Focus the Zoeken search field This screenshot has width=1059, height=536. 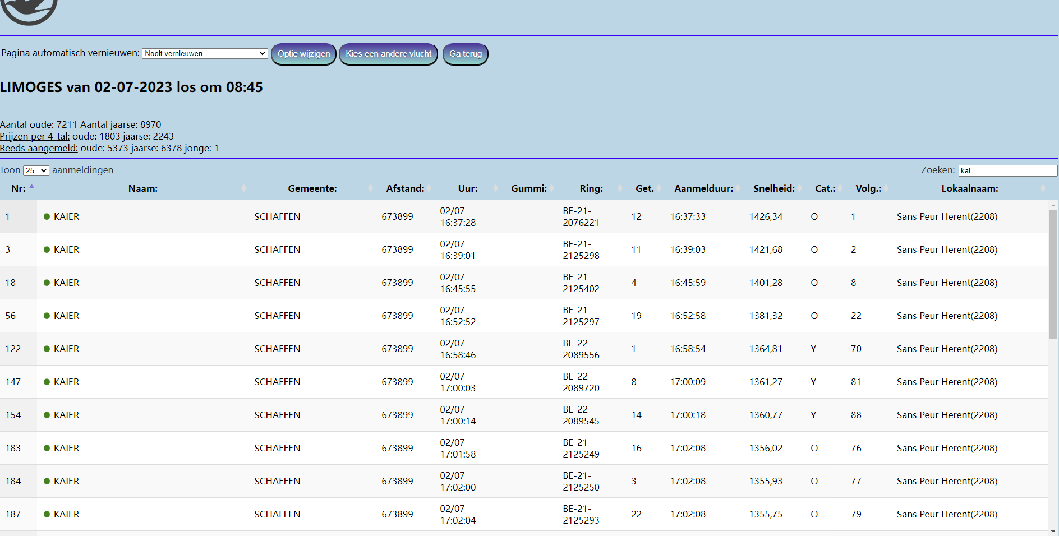(x=1007, y=170)
